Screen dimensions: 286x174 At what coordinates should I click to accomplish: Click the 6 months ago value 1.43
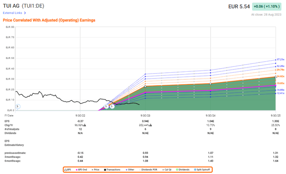coord(210,161)
